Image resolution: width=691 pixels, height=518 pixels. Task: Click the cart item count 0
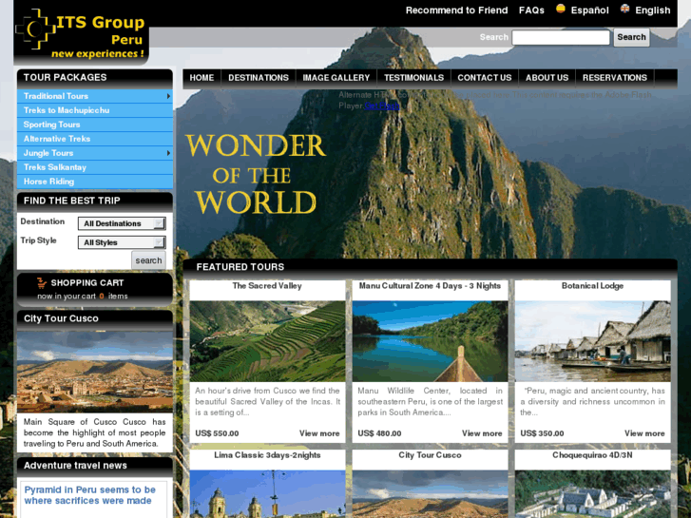(102, 297)
